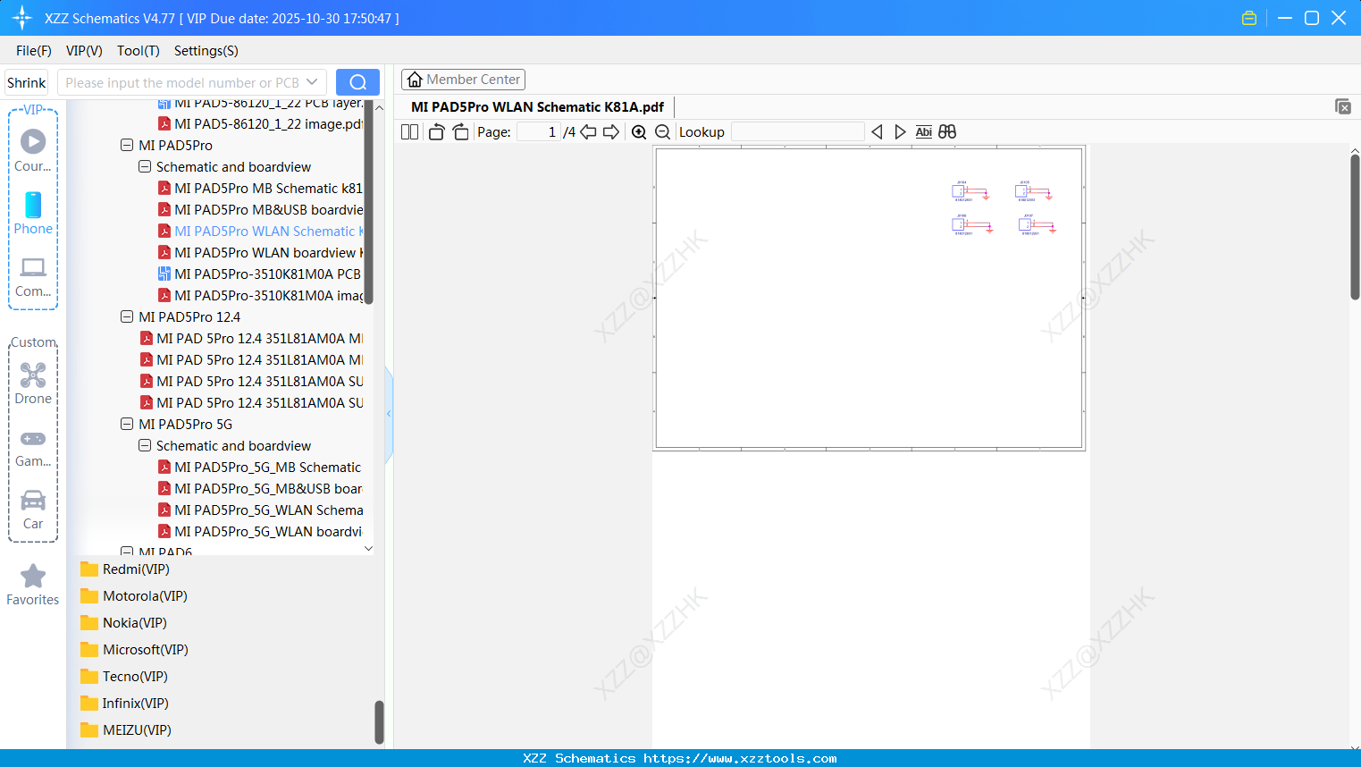The image size is (1361, 767).
Task: Open MI PAD5Pro-3510K81M0A image file
Action: tap(260, 295)
